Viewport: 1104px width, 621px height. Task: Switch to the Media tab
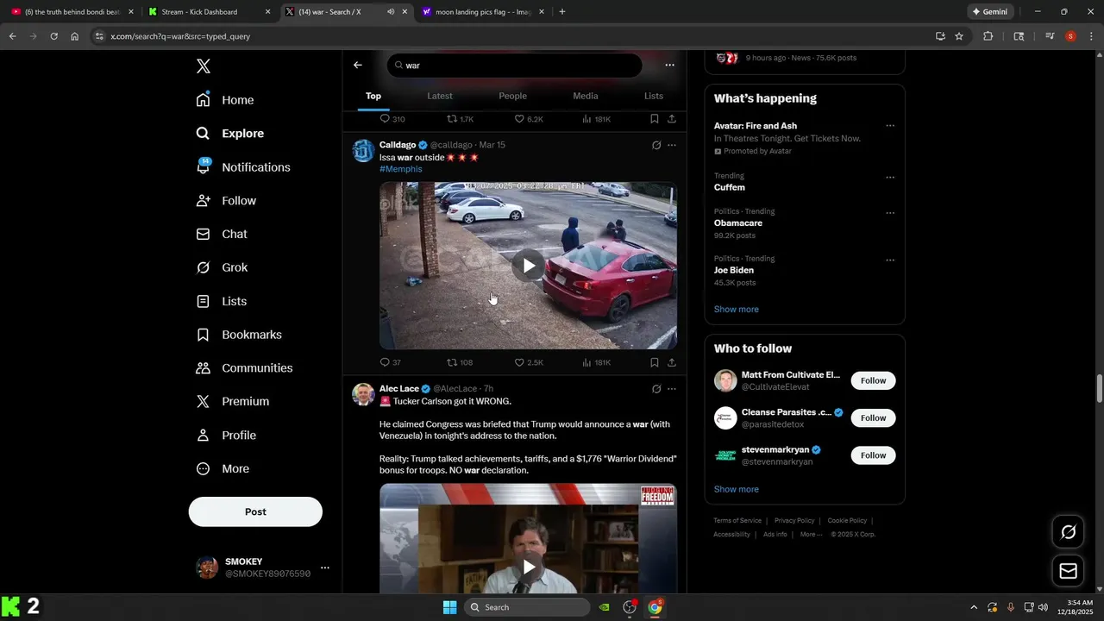(586, 96)
